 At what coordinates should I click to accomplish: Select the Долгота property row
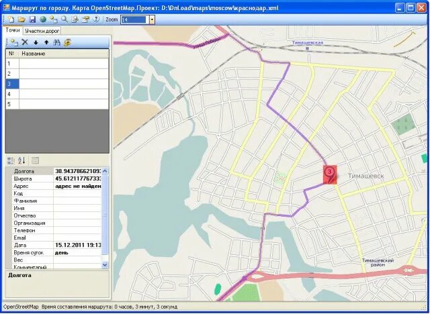tap(56, 171)
